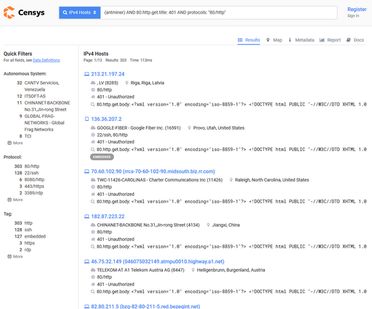Click home icon for 182.87.223.22's 401
This screenshot has height=309, width=372.
coord(93,240)
